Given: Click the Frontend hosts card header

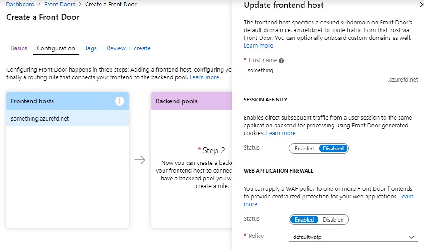Looking at the screenshot, I should pos(67,101).
